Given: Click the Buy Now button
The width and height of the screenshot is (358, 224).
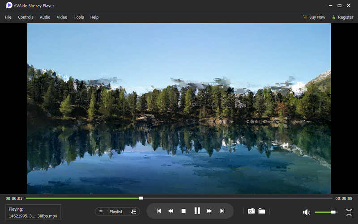Looking at the screenshot, I should (x=314, y=17).
